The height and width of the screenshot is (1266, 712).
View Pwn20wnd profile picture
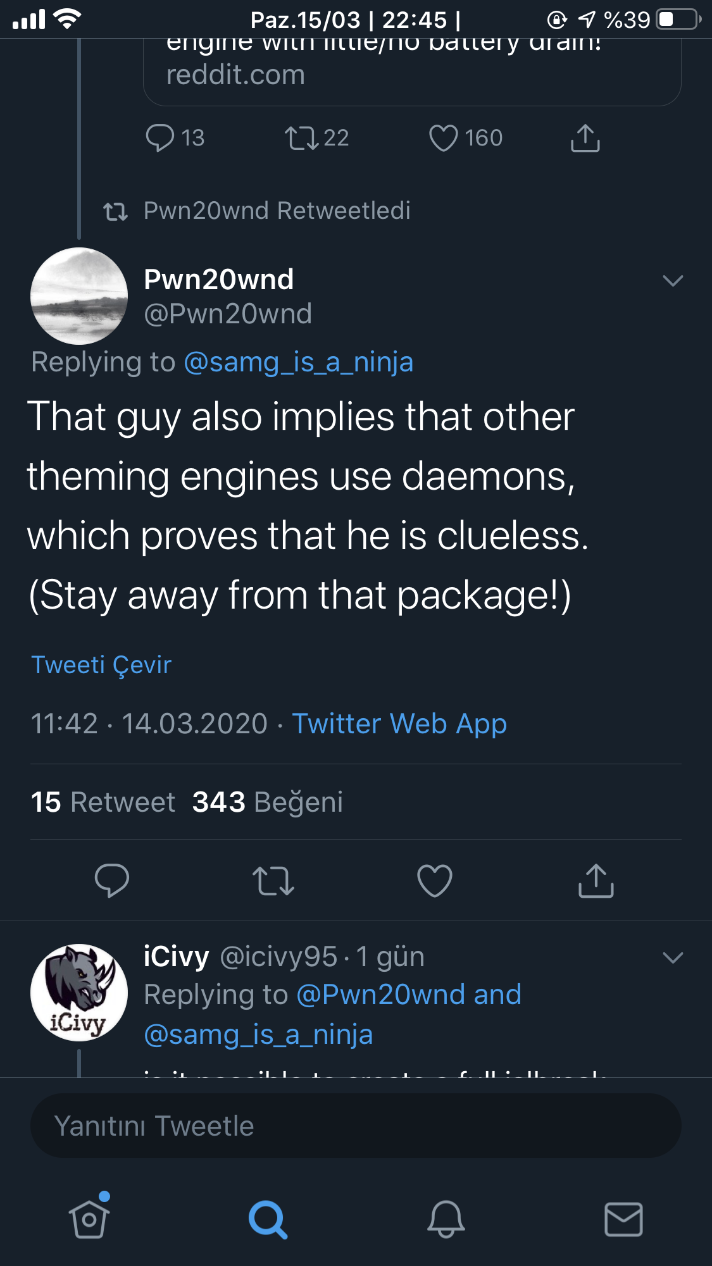coord(79,296)
